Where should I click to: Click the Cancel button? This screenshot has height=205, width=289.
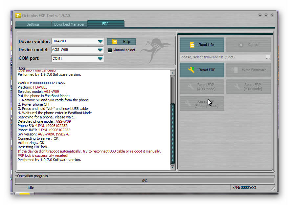249,45
